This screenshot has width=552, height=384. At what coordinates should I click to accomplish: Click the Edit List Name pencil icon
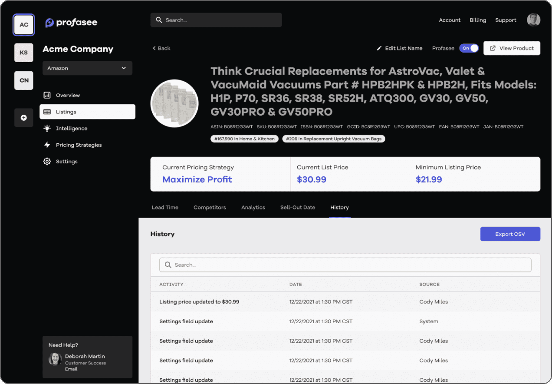coord(379,48)
